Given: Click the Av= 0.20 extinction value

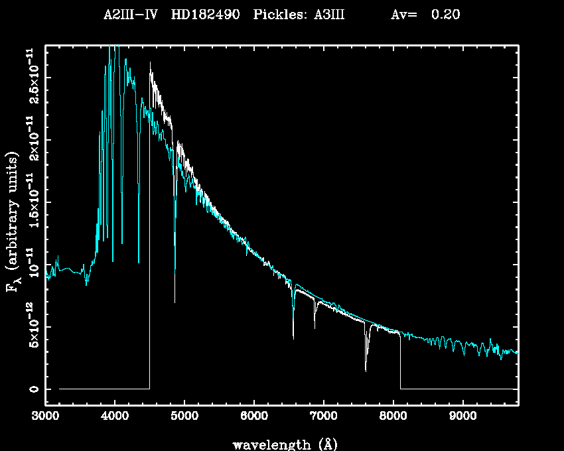Looking at the screenshot, I should (425, 15).
